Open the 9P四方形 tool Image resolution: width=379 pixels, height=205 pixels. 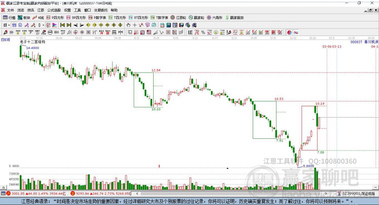[76, 18]
